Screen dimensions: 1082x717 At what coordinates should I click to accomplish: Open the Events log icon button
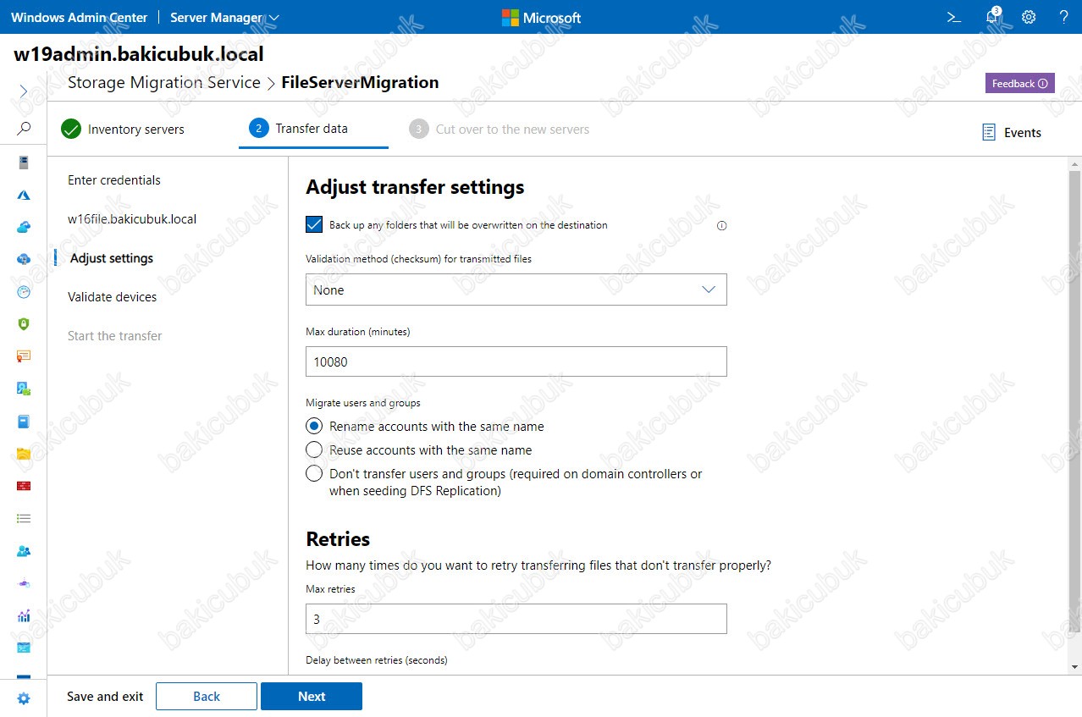[x=1012, y=132]
